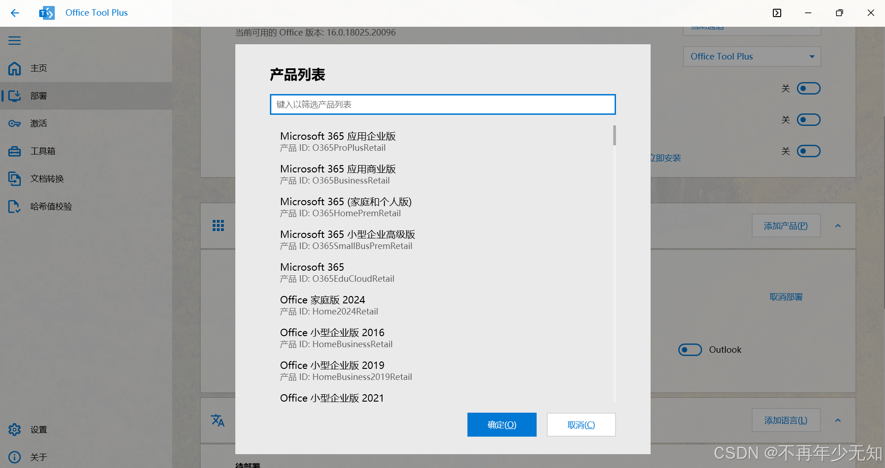
Task: Click the key icon beside 激活
Action: [x=15, y=124]
